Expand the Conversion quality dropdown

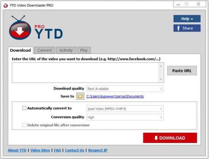pos(125,117)
